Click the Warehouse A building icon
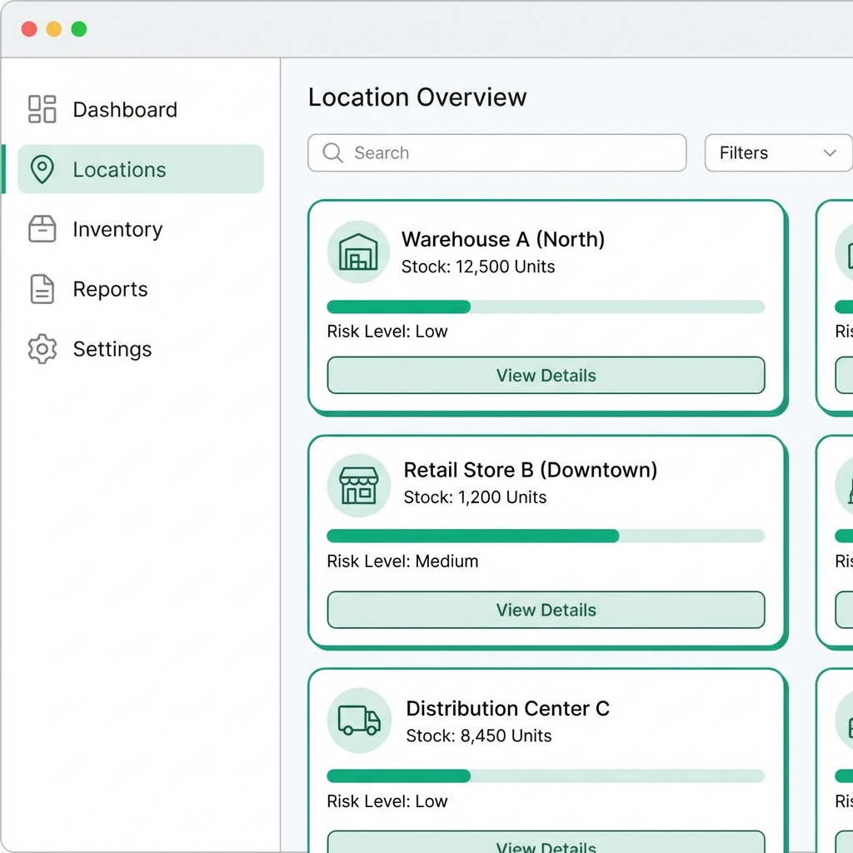853x853 pixels. [358, 252]
